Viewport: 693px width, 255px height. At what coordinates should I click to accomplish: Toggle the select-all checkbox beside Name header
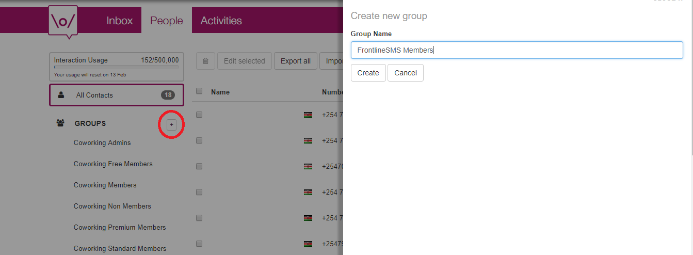199,91
